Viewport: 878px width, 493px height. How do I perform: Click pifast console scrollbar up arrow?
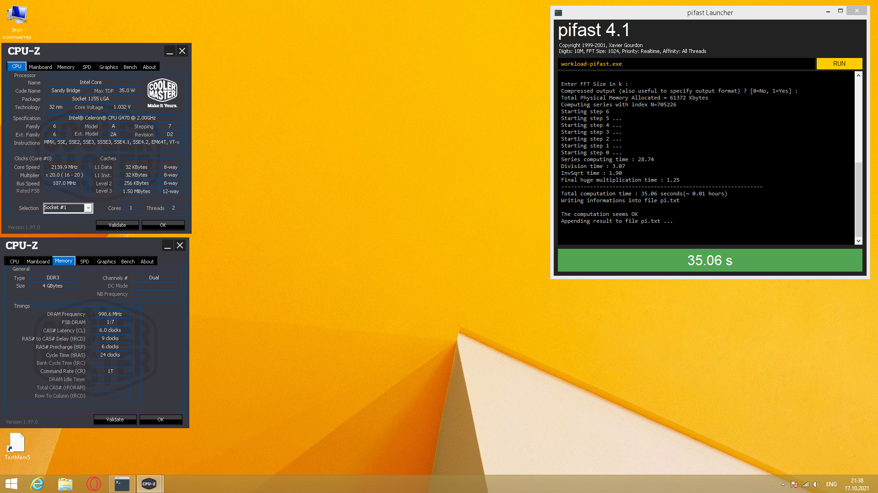pyautogui.click(x=858, y=75)
